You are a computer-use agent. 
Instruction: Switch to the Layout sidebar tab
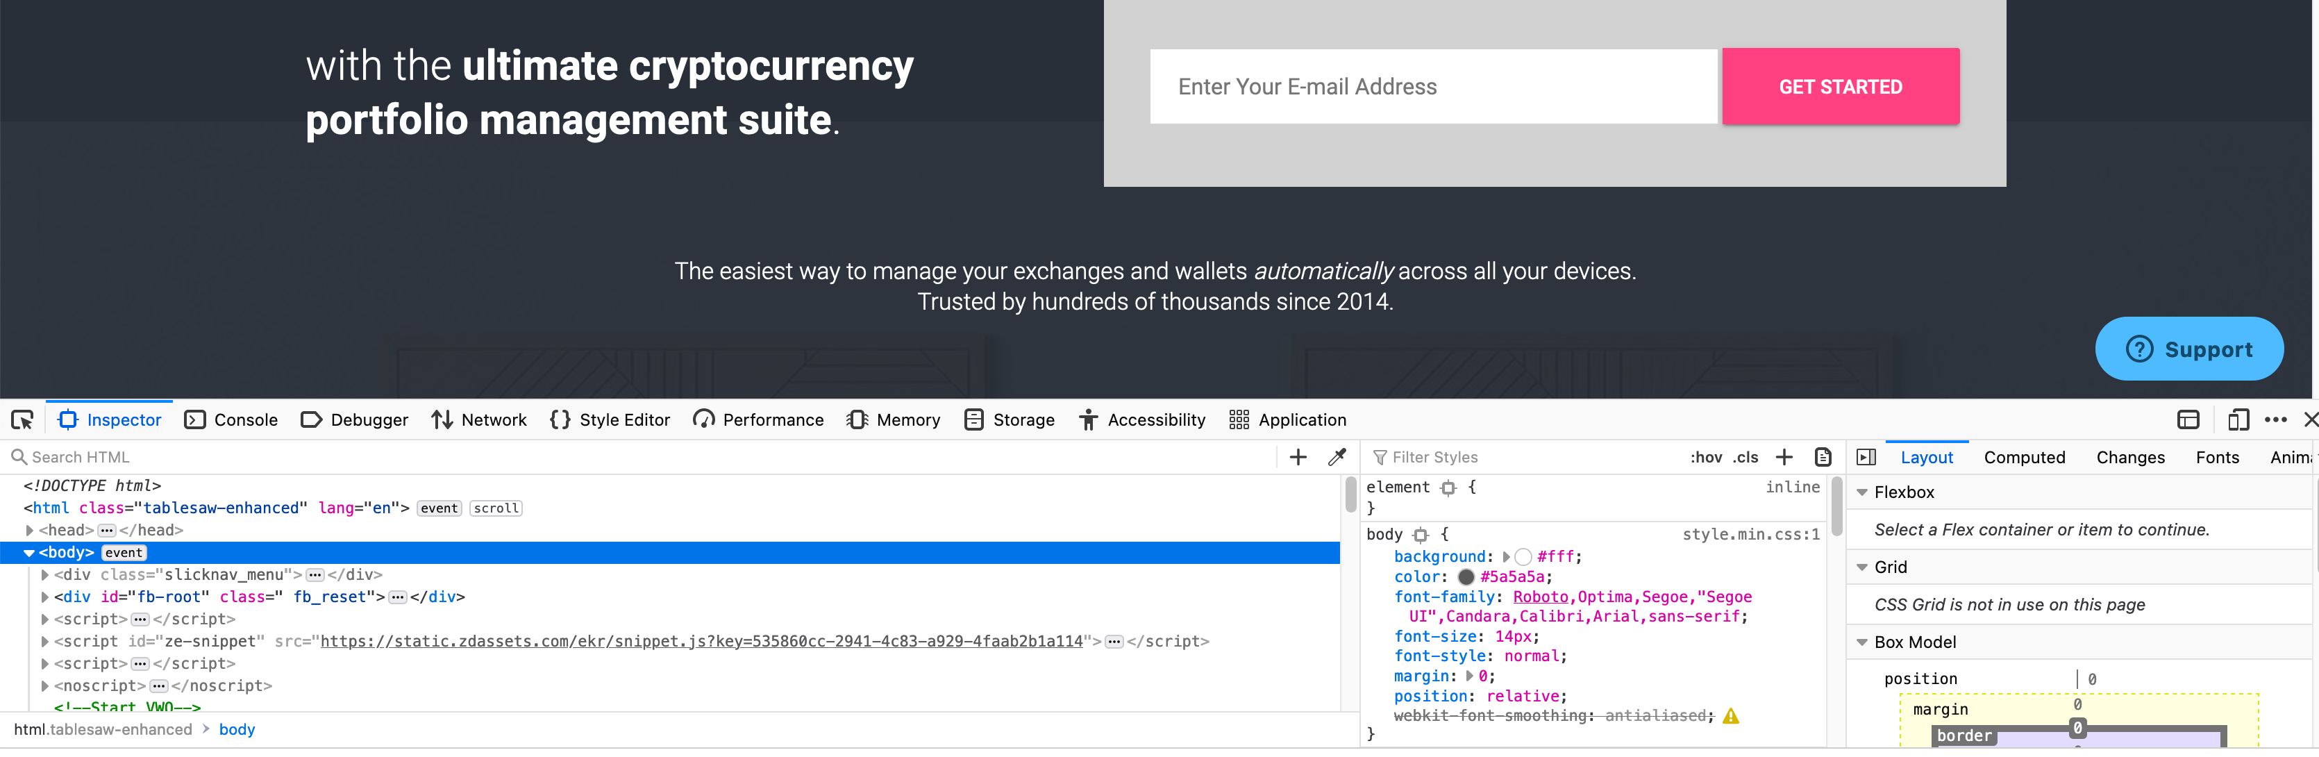(x=1927, y=457)
